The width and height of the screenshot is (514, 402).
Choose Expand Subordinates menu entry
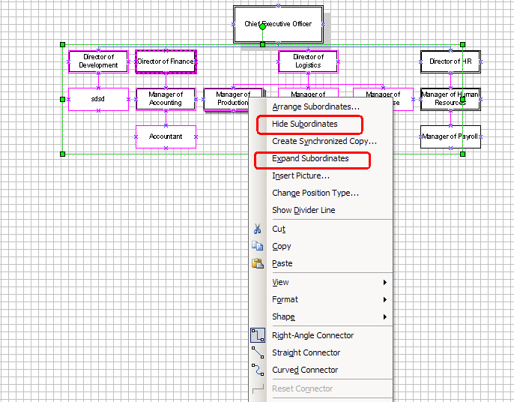310,159
